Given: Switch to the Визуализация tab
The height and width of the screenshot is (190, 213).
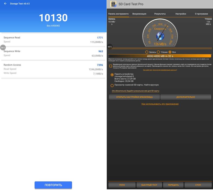Looking at the screenshot, I should [x=139, y=14].
